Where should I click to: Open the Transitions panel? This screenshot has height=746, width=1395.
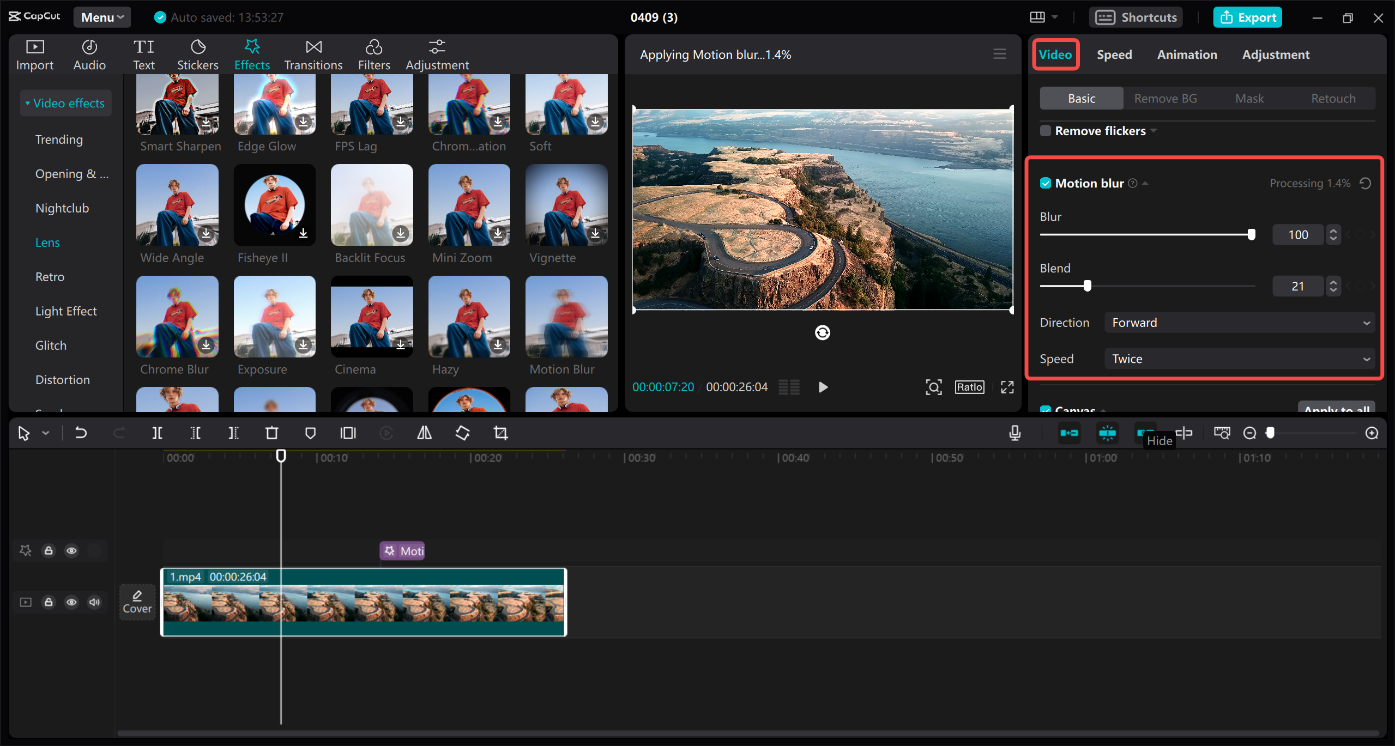click(313, 54)
